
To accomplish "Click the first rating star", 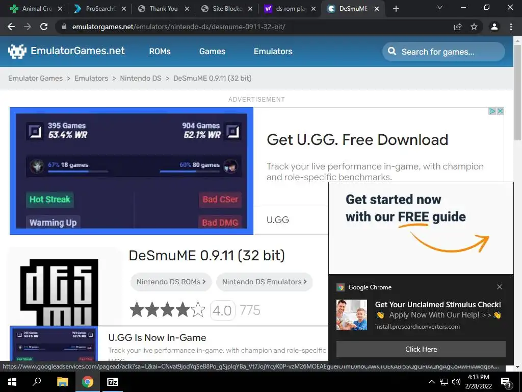I will click(137, 310).
